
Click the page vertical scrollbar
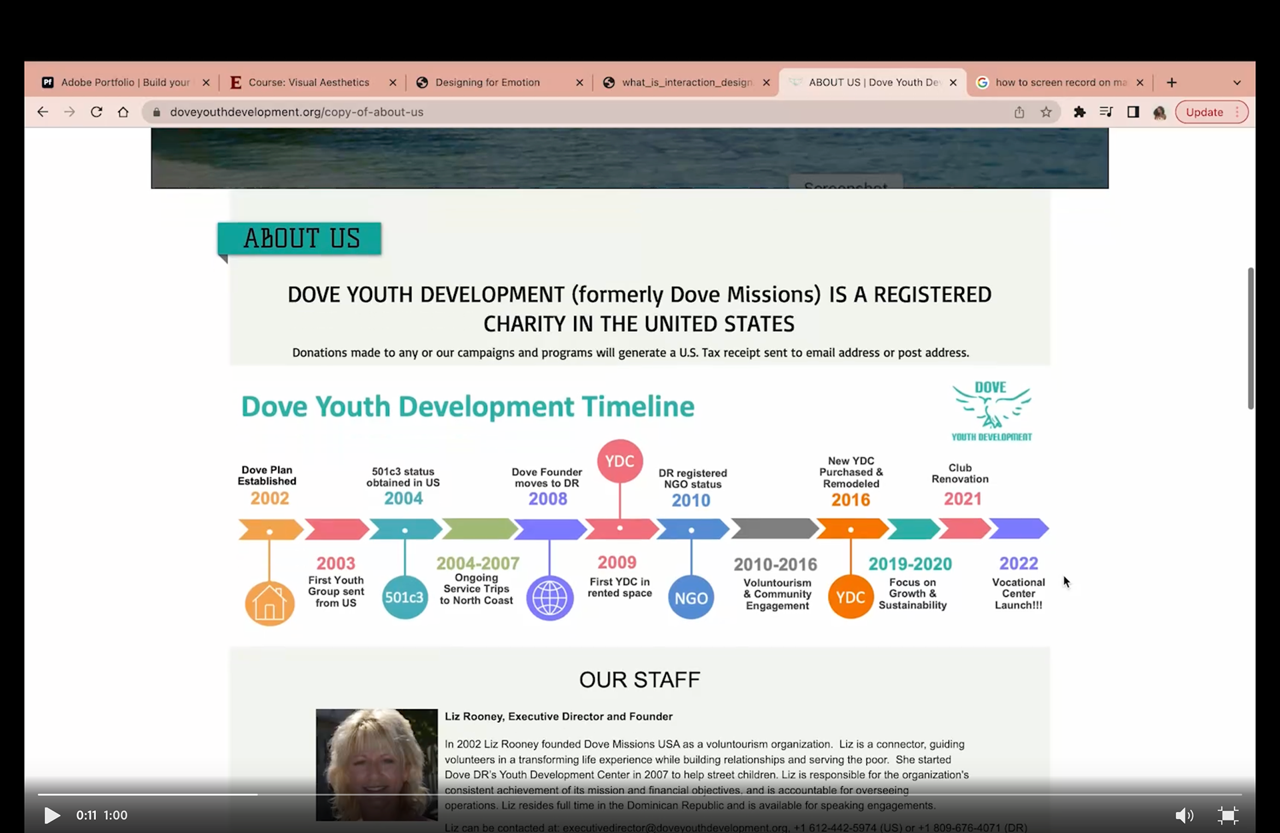click(x=1251, y=338)
